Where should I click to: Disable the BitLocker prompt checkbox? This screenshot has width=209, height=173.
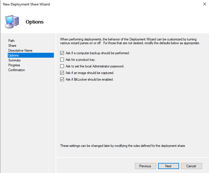coord(62,79)
